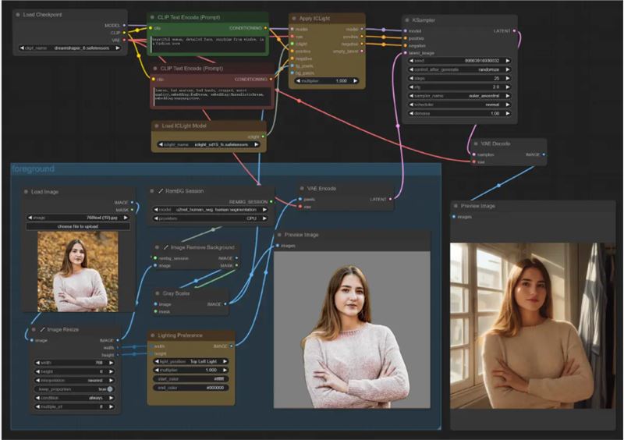Screen dimensions: 624x440
Task: Open the iclight_name model selector
Action: (x=208, y=144)
